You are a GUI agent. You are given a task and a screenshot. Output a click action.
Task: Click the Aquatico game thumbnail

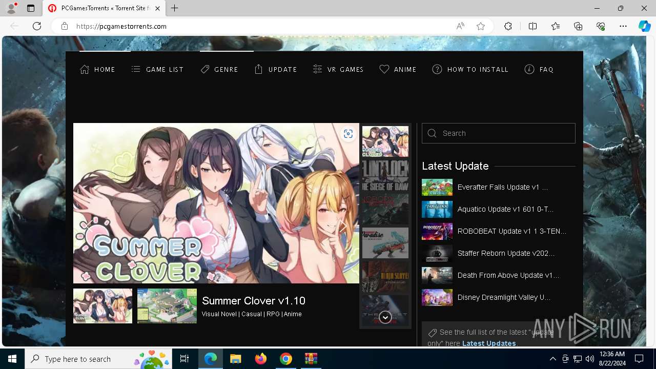(x=437, y=210)
